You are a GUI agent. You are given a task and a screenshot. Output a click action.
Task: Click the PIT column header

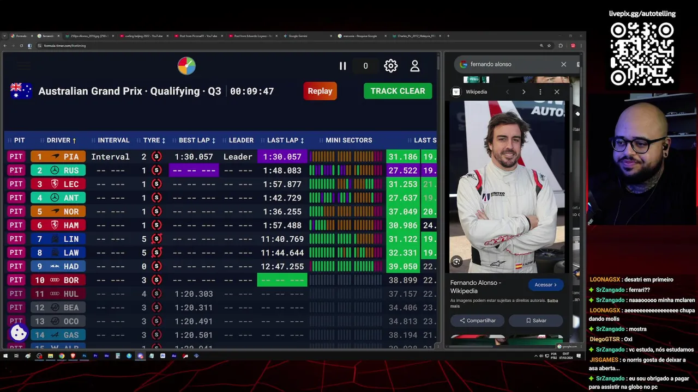pyautogui.click(x=16, y=140)
